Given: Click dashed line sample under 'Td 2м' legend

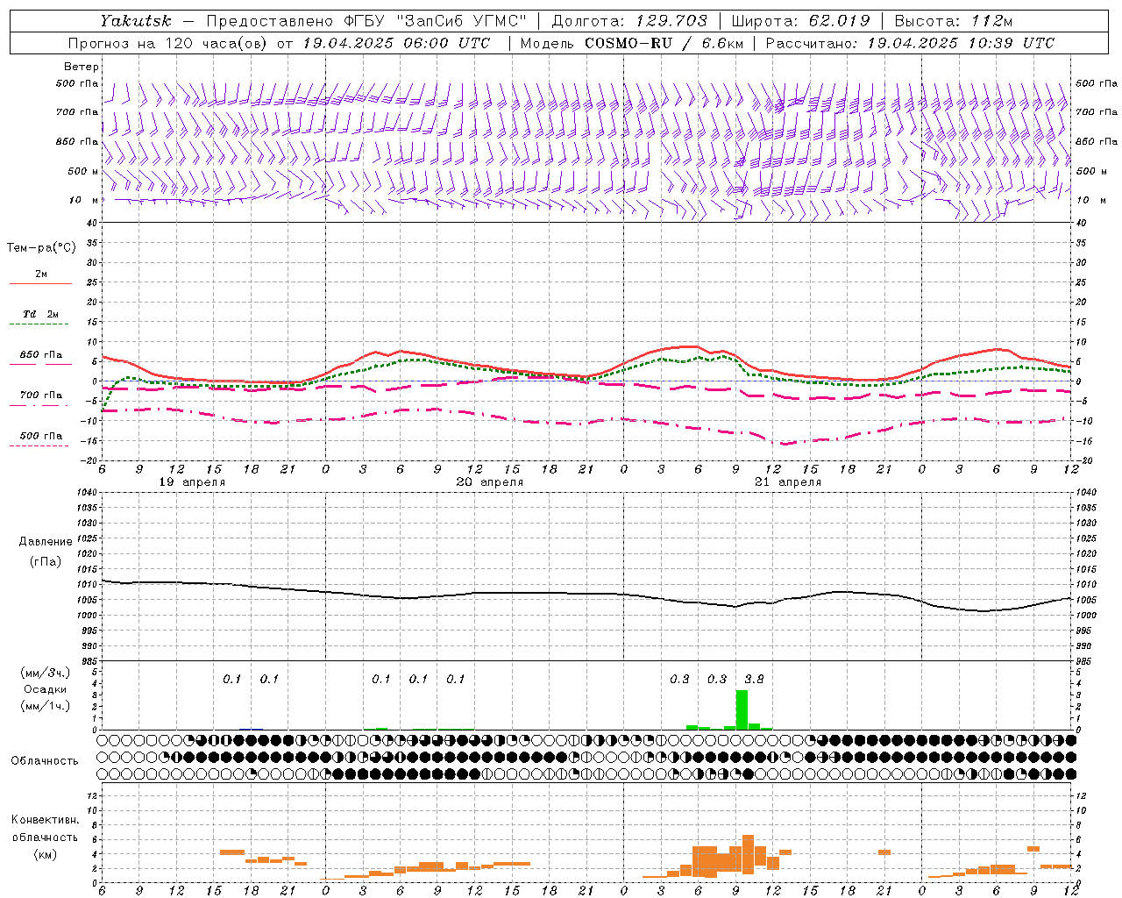Looking at the screenshot, I should click(x=39, y=324).
